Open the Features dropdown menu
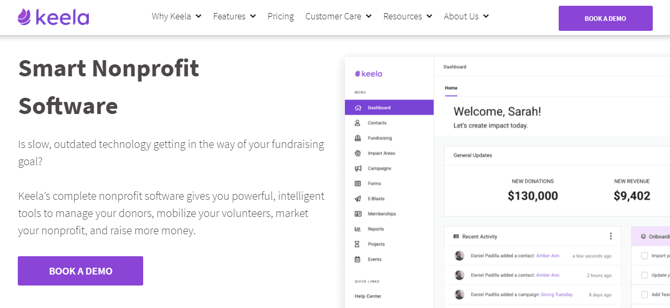670x308 pixels. coord(234,16)
